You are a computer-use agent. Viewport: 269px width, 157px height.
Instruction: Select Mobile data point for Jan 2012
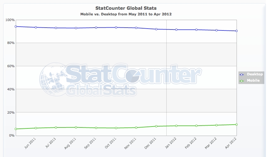[x=176, y=126]
